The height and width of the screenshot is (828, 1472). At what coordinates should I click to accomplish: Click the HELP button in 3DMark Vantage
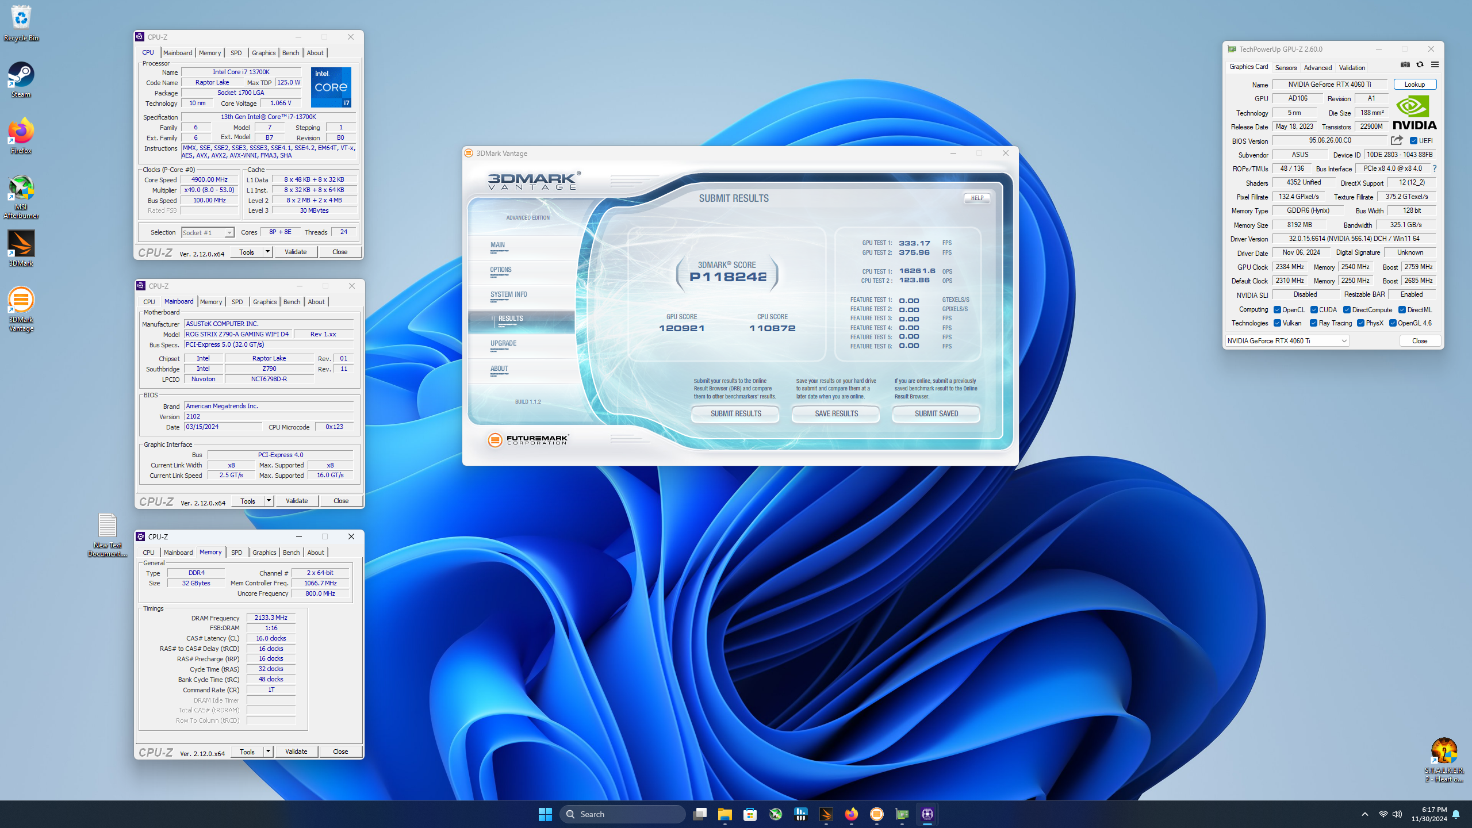[x=977, y=198]
